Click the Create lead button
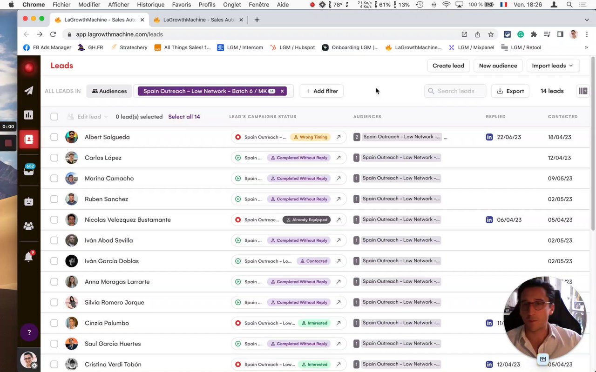596x372 pixels. (448, 66)
